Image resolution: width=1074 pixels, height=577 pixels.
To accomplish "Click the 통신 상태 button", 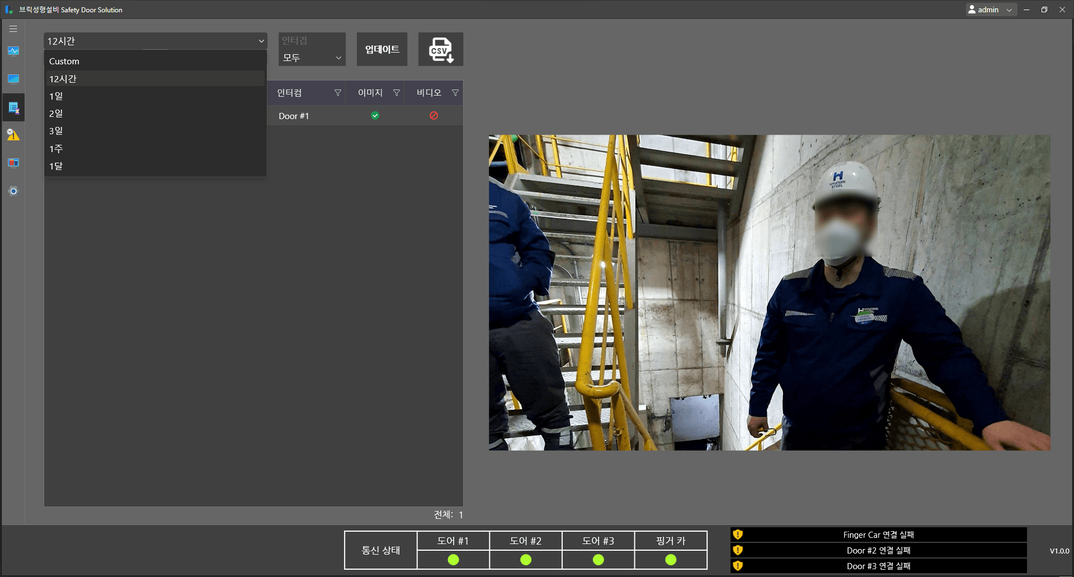I will (380, 550).
